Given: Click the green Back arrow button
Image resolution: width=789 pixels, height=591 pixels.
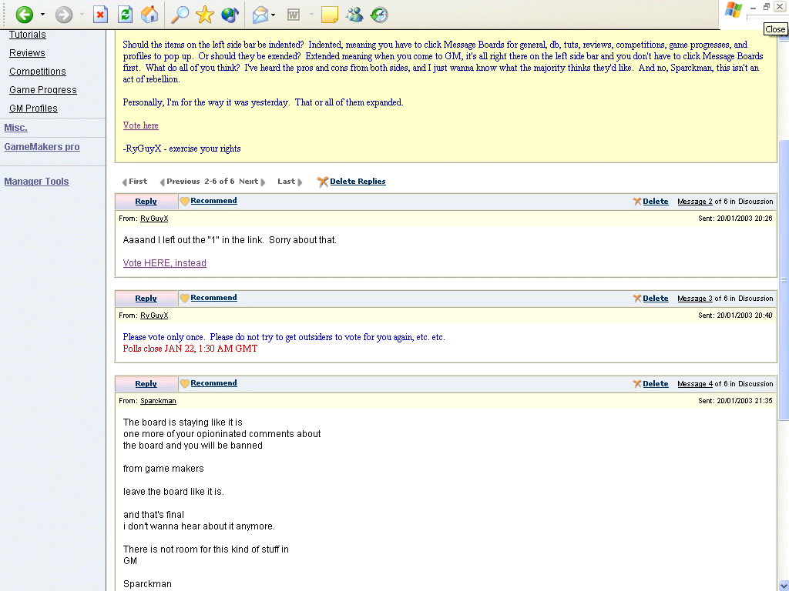Looking at the screenshot, I should pyautogui.click(x=25, y=15).
